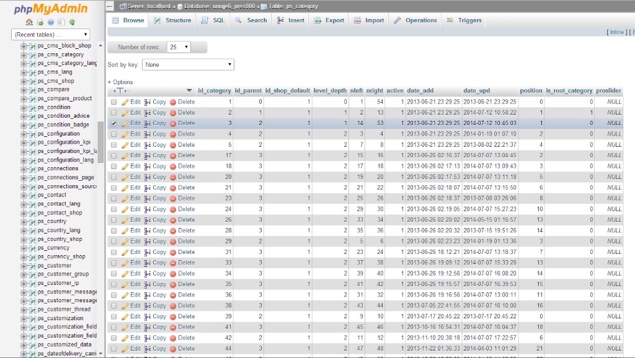Tick the checkbox for row id_category 20

pos(113,177)
